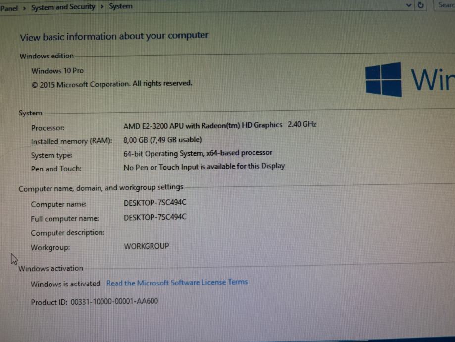Screen dimensions: 455x342
Task: Click the 'Windows edition' section header
Action: (x=47, y=56)
